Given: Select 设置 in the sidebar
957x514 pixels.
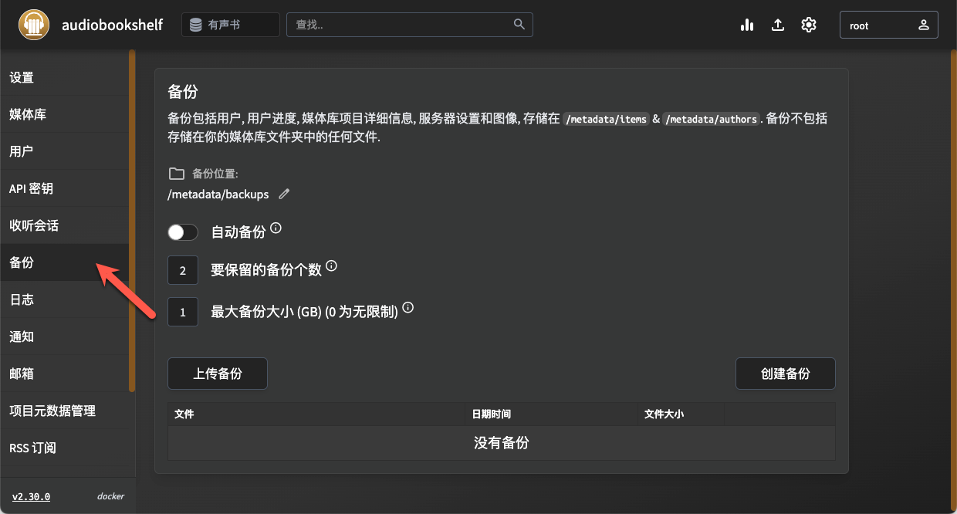Looking at the screenshot, I should click(x=65, y=77).
